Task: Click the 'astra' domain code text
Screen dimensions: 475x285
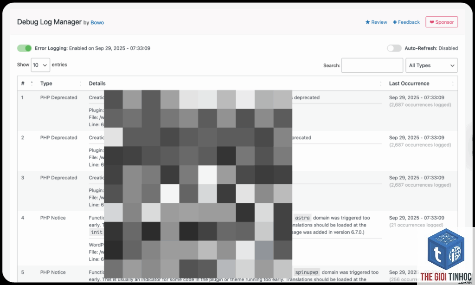Action: pos(302,218)
